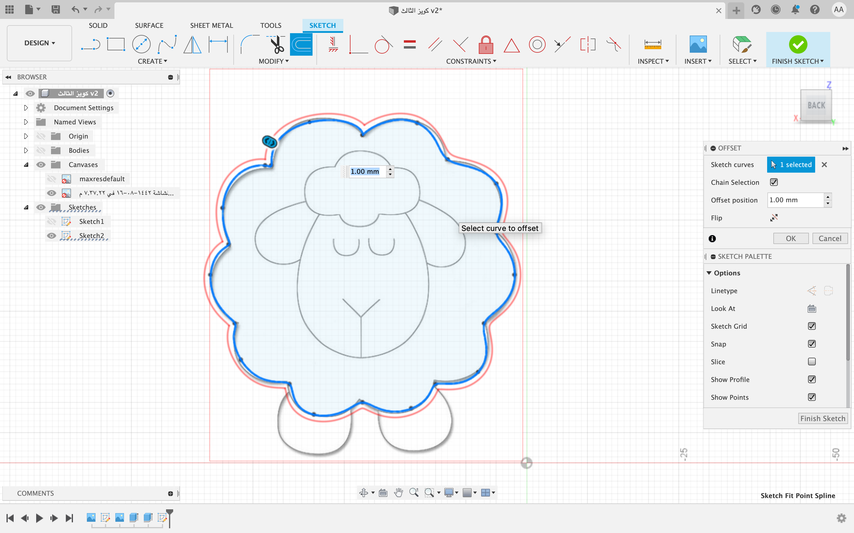The width and height of the screenshot is (854, 533).
Task: Apply the Fix/Unfix lock constraint
Action: (x=486, y=45)
